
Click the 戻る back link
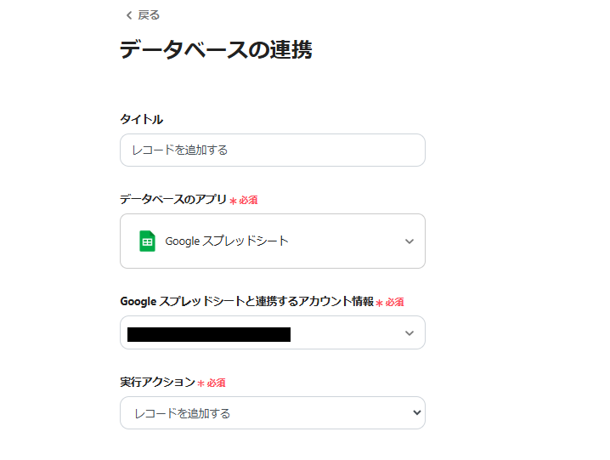click(148, 15)
